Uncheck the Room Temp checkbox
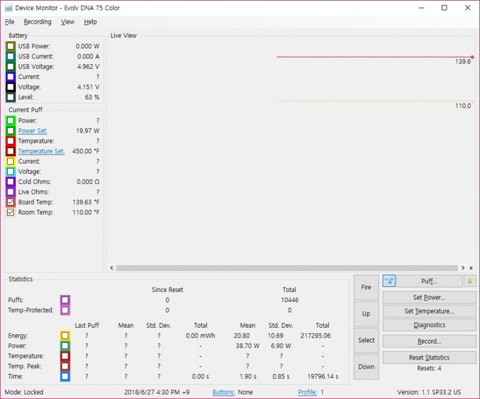The width and height of the screenshot is (480, 399). coord(10,212)
